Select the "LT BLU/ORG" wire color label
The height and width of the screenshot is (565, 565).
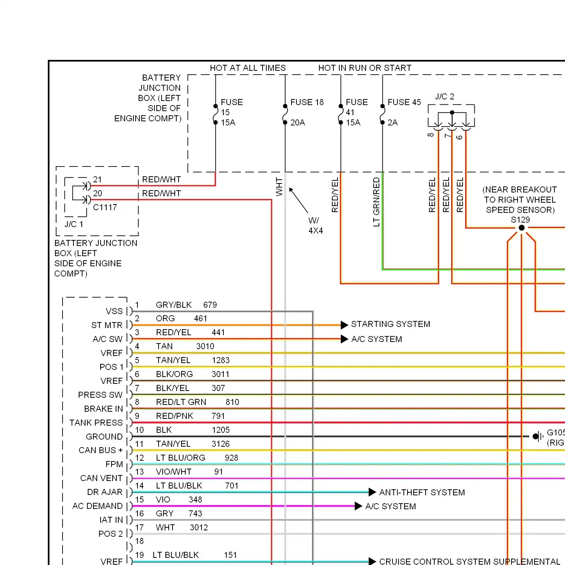[x=181, y=458]
